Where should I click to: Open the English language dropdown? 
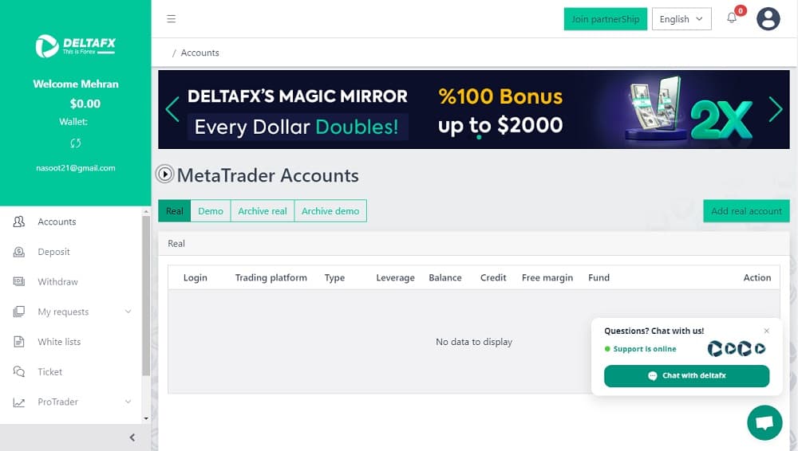[681, 19]
